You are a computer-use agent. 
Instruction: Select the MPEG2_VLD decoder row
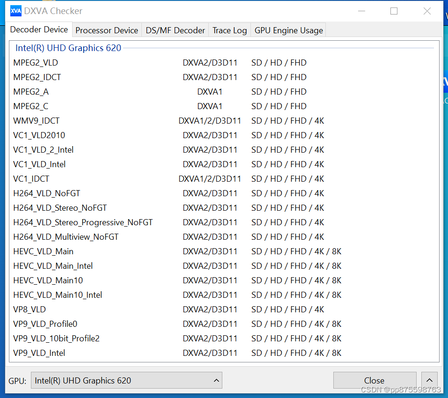pyautogui.click(x=224, y=63)
